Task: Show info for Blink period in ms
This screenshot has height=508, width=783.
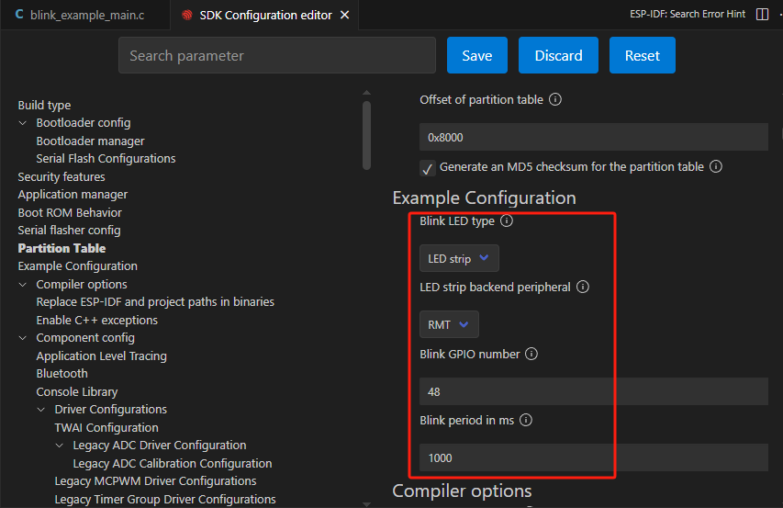Action: pyautogui.click(x=525, y=420)
